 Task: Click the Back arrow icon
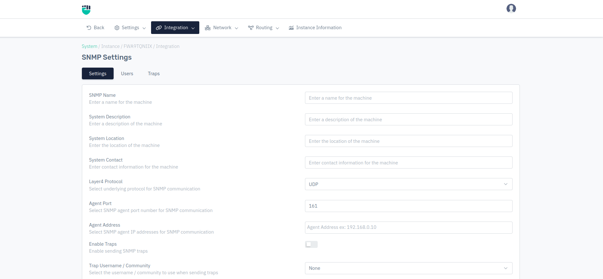pyautogui.click(x=89, y=28)
